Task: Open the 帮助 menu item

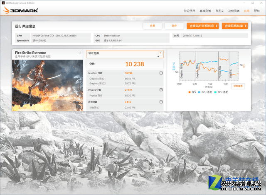Action: 257,11
